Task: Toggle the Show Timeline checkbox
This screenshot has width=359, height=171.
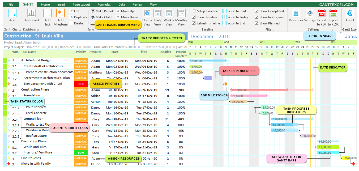Action: 194,17
